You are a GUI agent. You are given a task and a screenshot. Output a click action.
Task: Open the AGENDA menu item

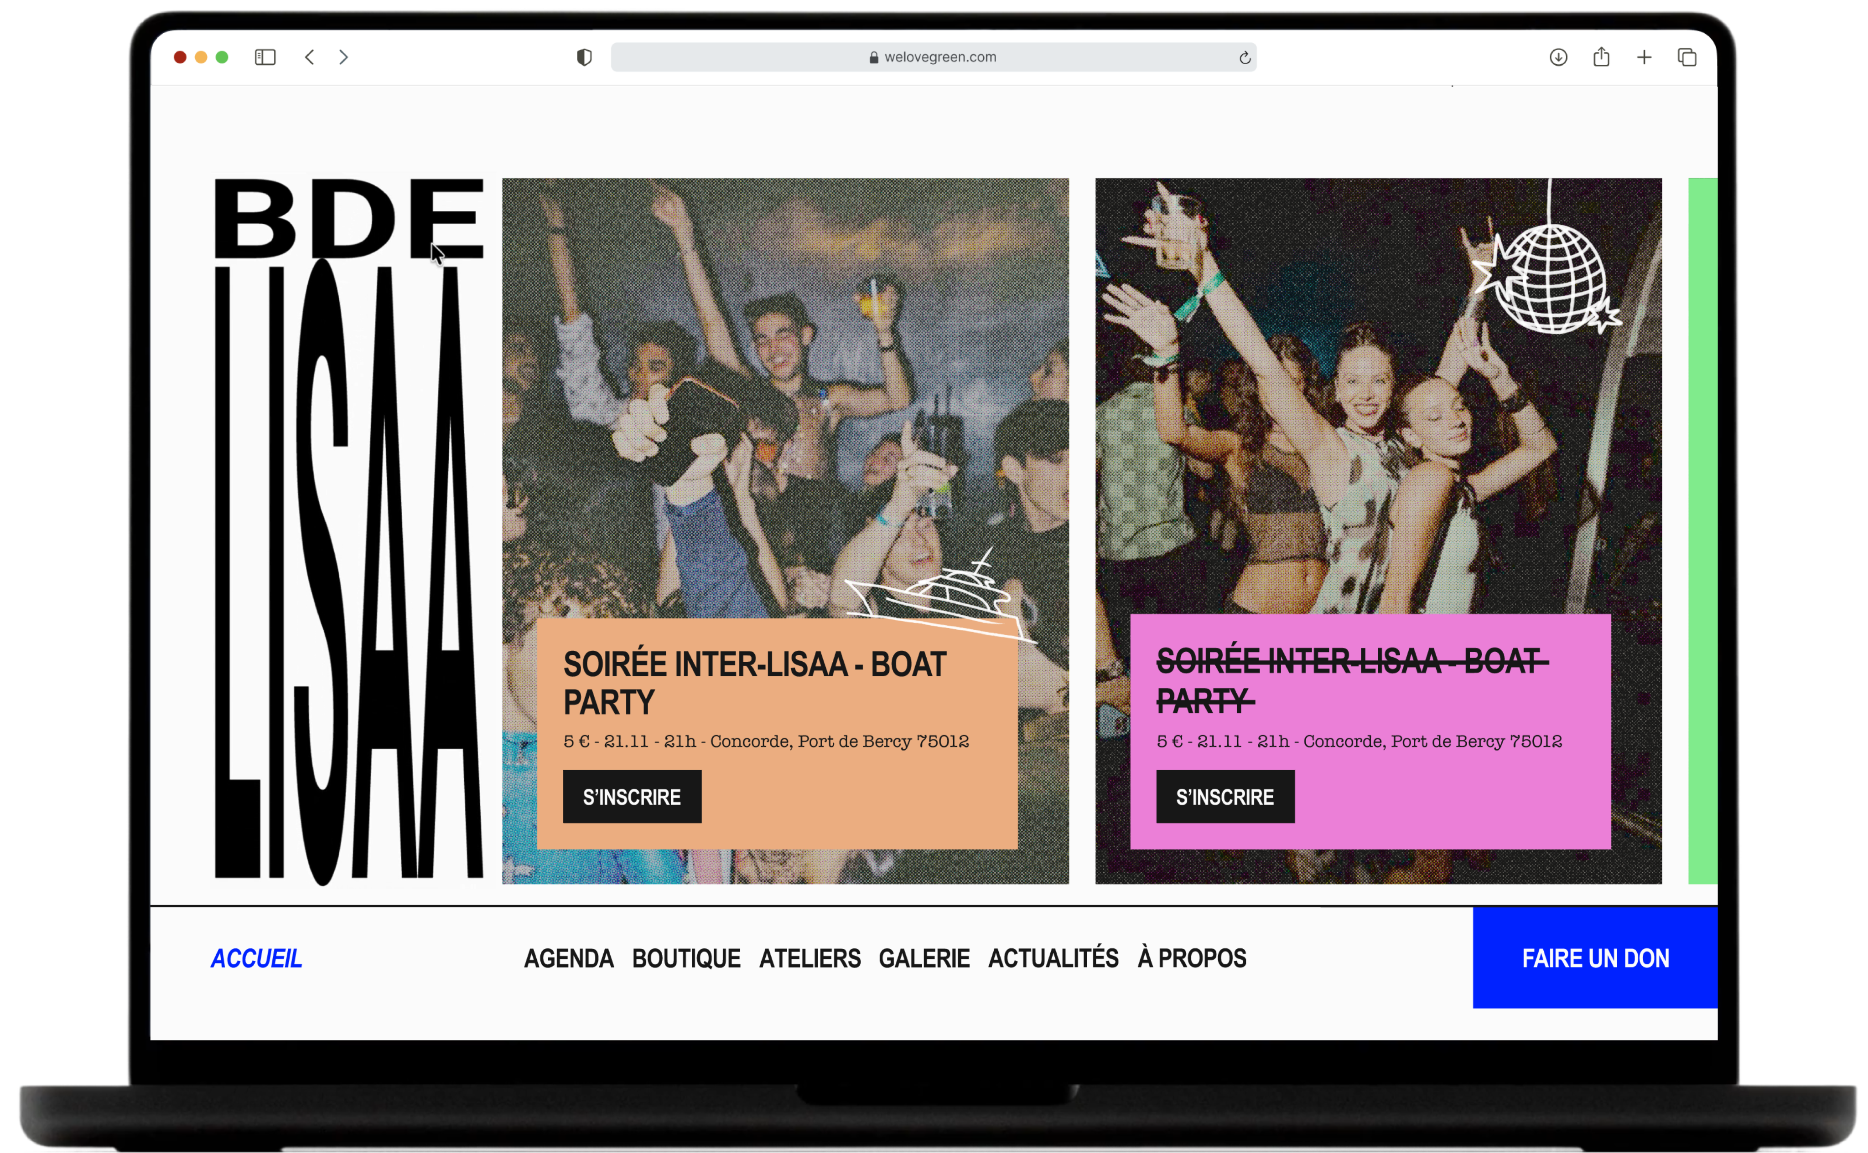click(569, 958)
